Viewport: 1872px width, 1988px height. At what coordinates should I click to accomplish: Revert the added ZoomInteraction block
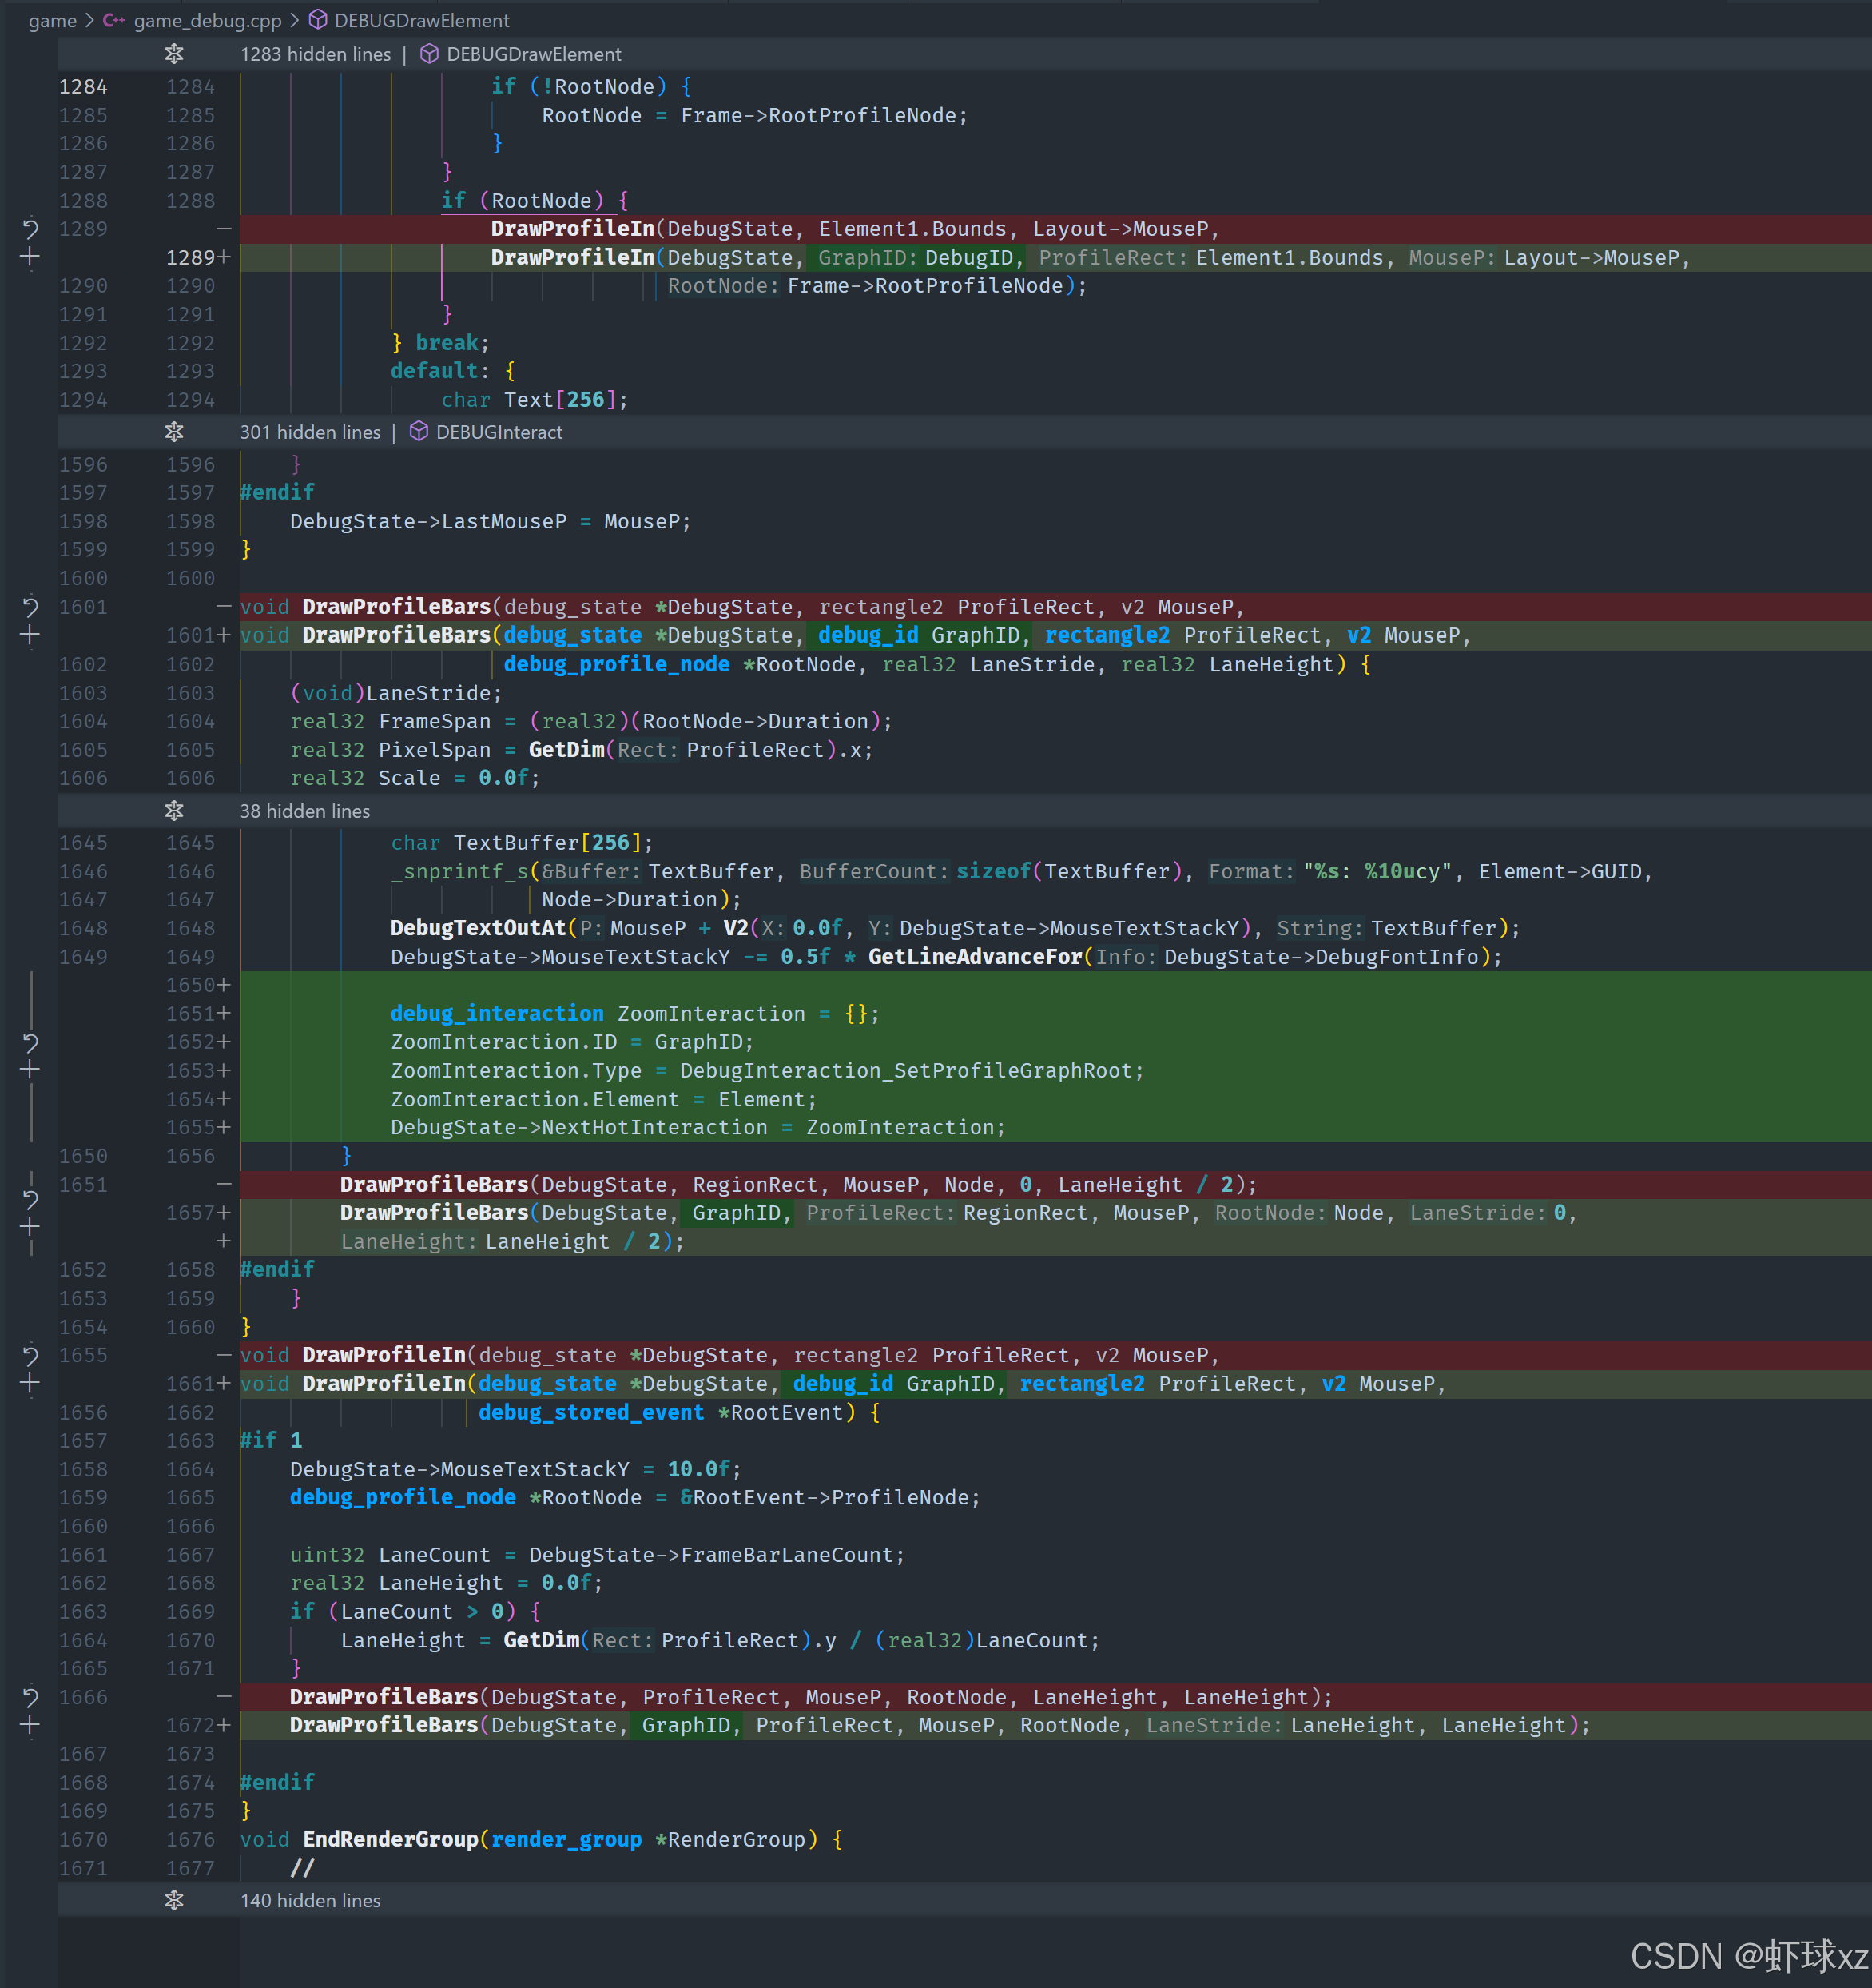click(x=30, y=1043)
